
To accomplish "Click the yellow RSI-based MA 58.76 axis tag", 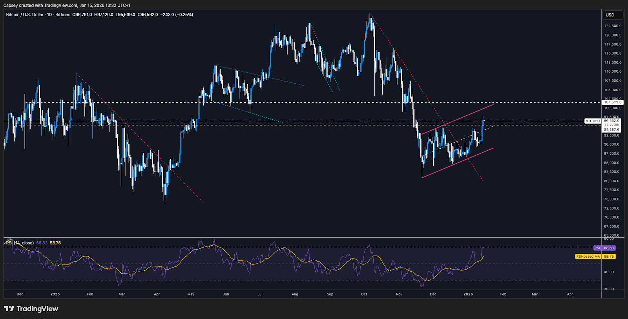I will 595,257.
